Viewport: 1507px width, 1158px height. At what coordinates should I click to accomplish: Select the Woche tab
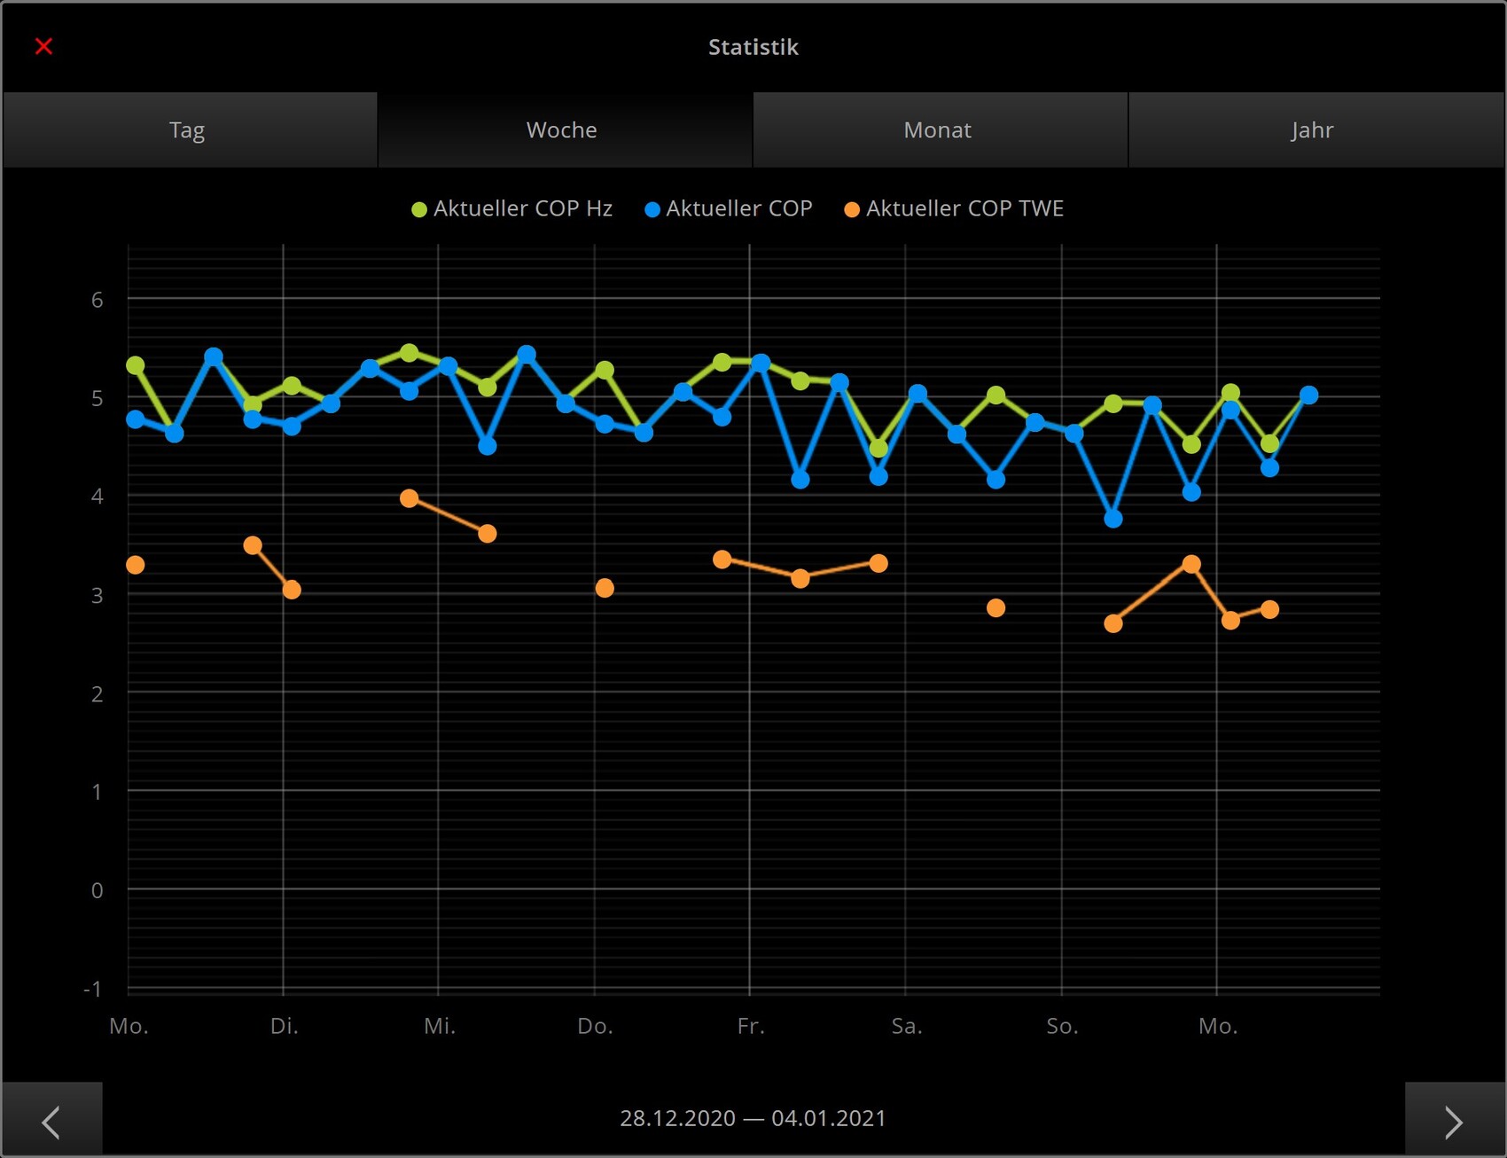(x=562, y=130)
